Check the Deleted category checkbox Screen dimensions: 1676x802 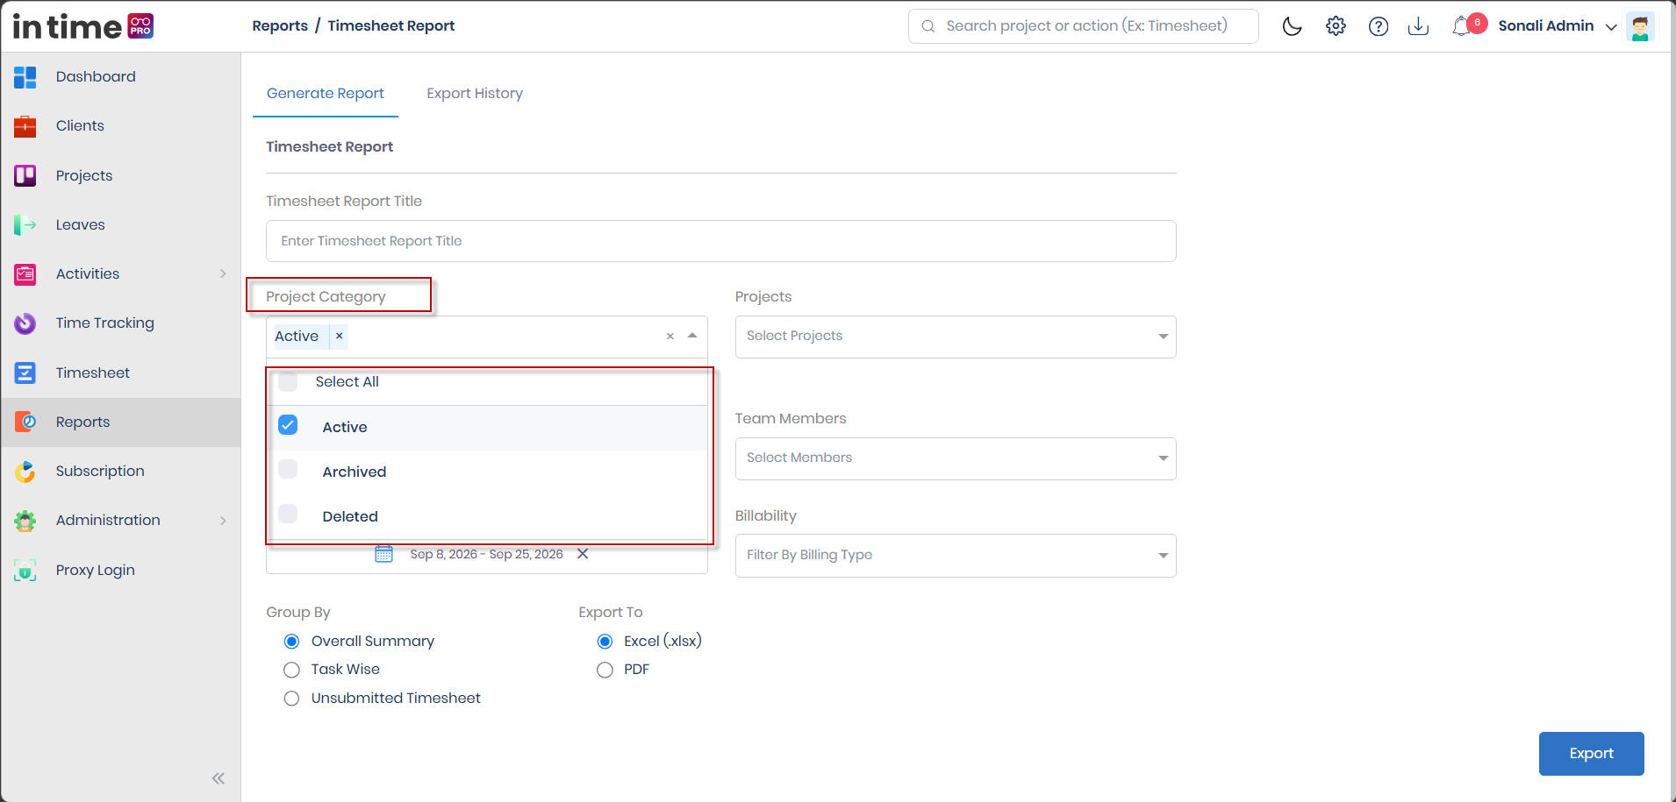point(288,514)
